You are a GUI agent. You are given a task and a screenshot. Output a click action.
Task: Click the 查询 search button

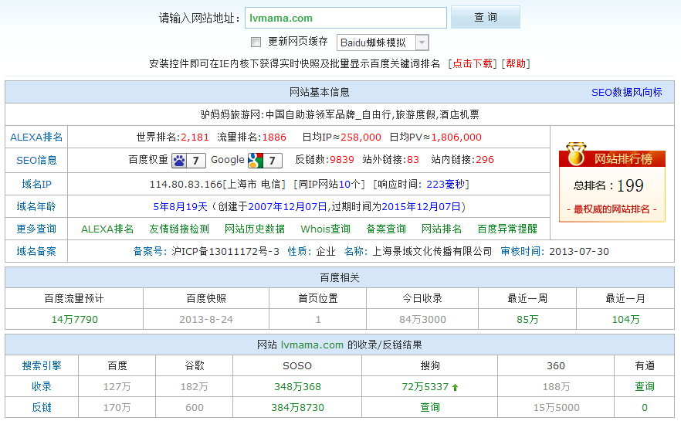[485, 17]
